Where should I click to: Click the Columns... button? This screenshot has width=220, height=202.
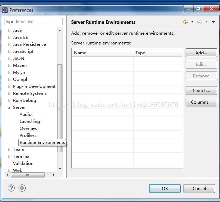pyautogui.click(x=201, y=102)
